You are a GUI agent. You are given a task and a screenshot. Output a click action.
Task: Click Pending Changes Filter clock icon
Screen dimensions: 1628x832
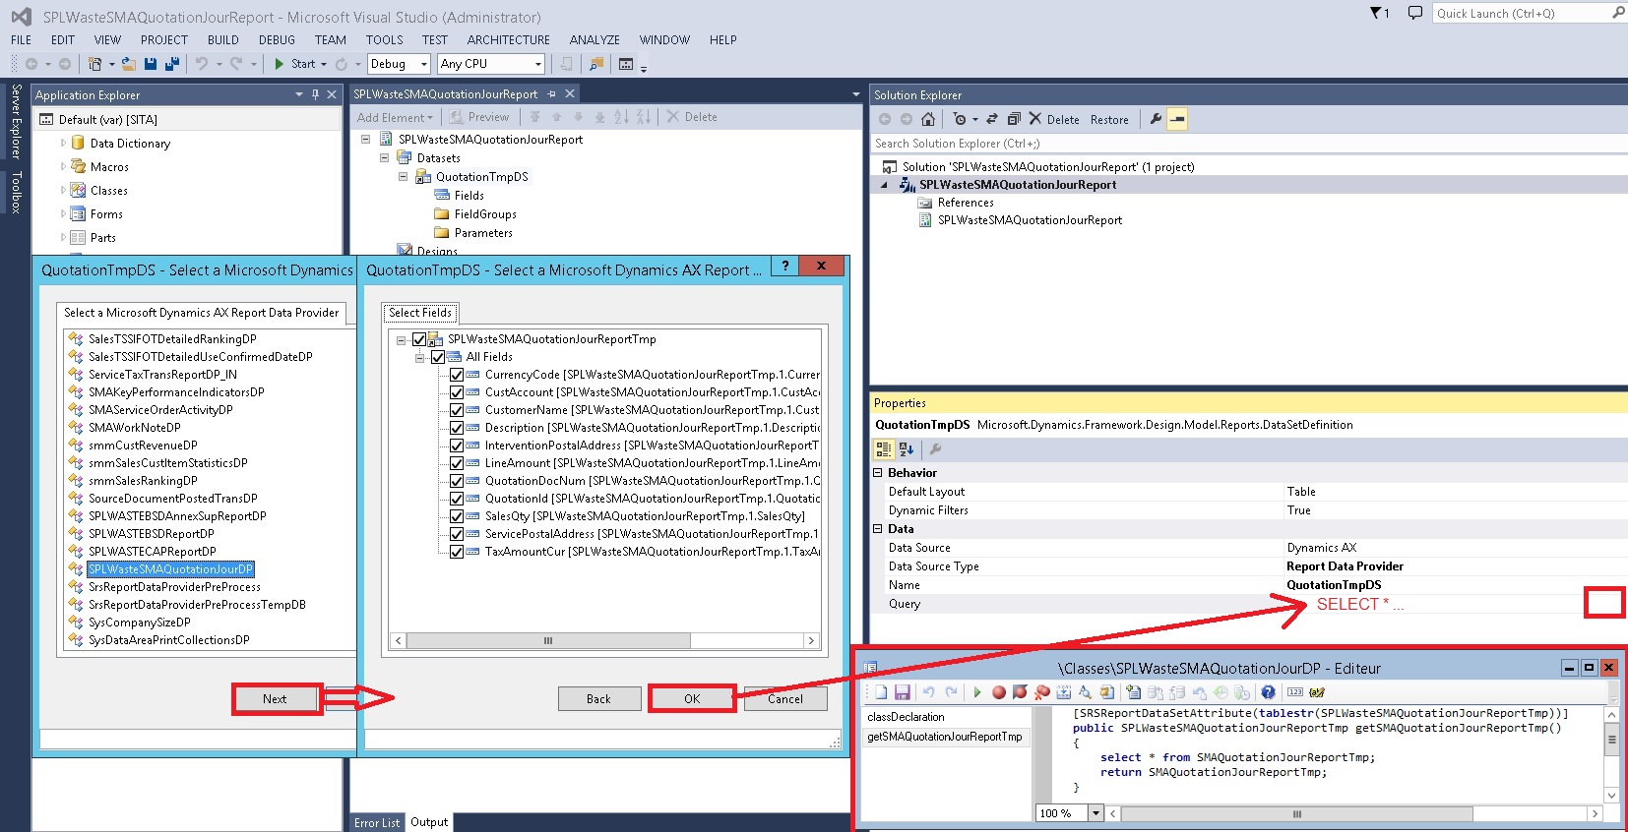click(960, 119)
